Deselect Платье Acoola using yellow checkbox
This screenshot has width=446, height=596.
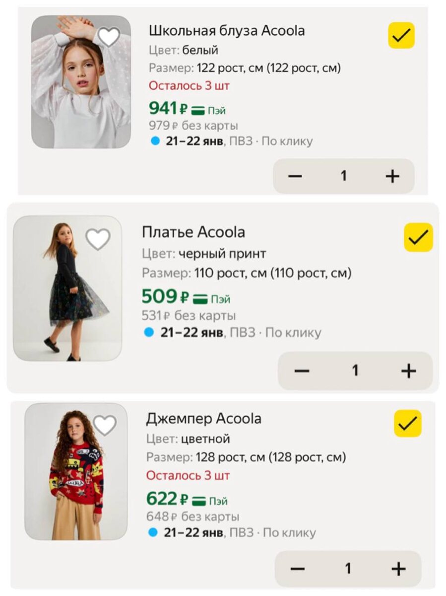click(418, 237)
